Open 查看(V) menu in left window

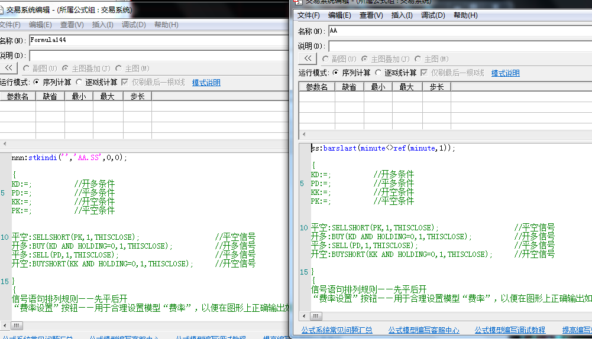(72, 25)
